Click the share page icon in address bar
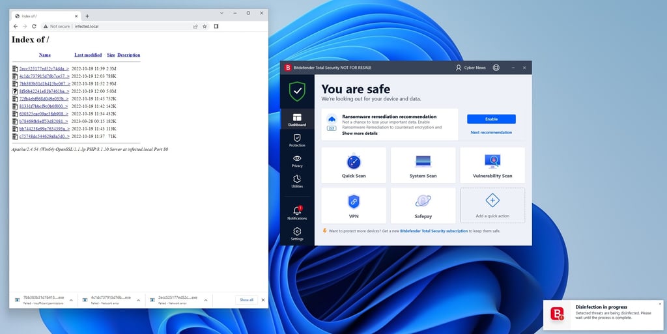This screenshot has width=667, height=334. (x=195, y=26)
